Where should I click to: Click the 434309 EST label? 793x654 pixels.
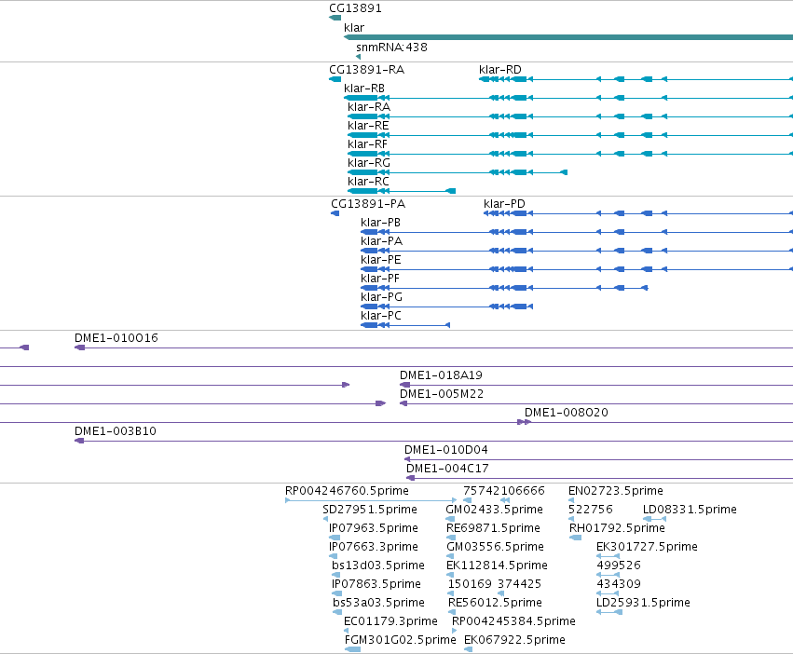point(619,584)
